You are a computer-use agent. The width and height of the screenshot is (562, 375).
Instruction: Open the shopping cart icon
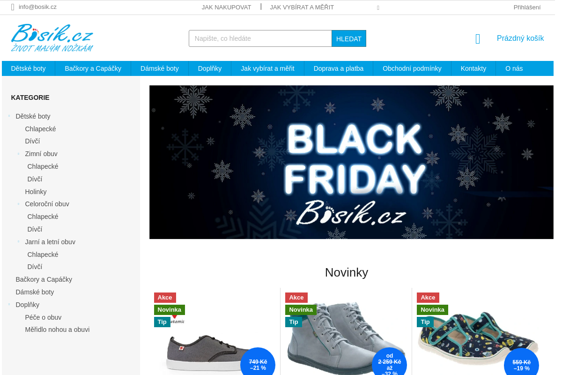point(478,39)
